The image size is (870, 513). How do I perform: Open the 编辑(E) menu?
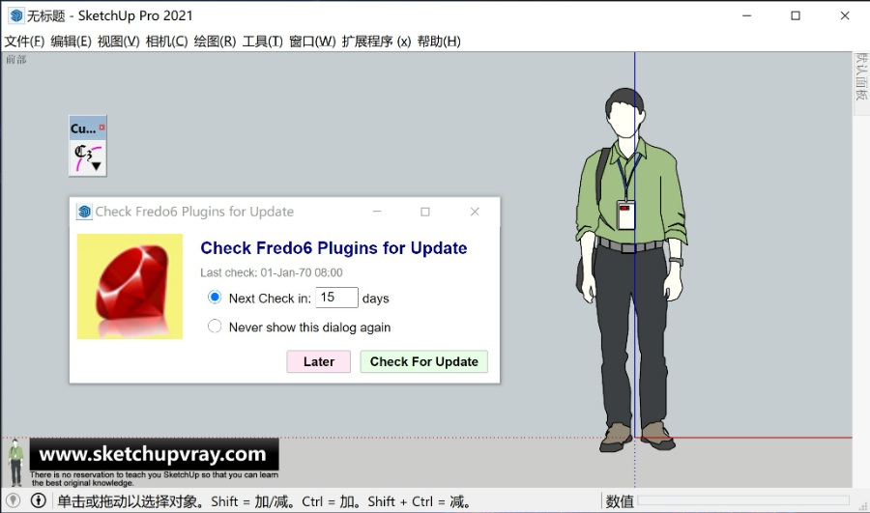pos(71,42)
